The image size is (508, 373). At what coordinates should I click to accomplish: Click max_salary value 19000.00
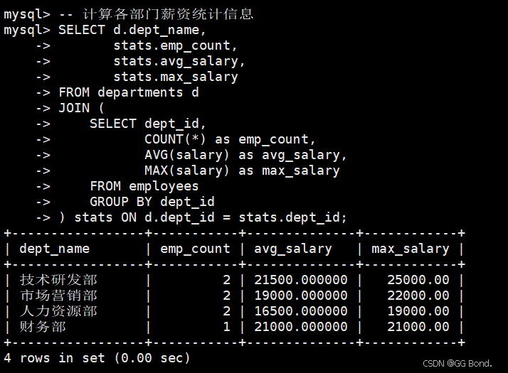pos(418,311)
